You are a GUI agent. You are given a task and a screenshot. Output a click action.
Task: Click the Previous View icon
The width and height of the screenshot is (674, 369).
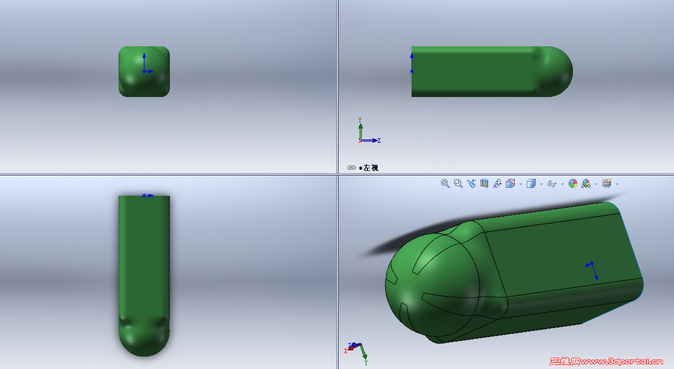(x=471, y=183)
